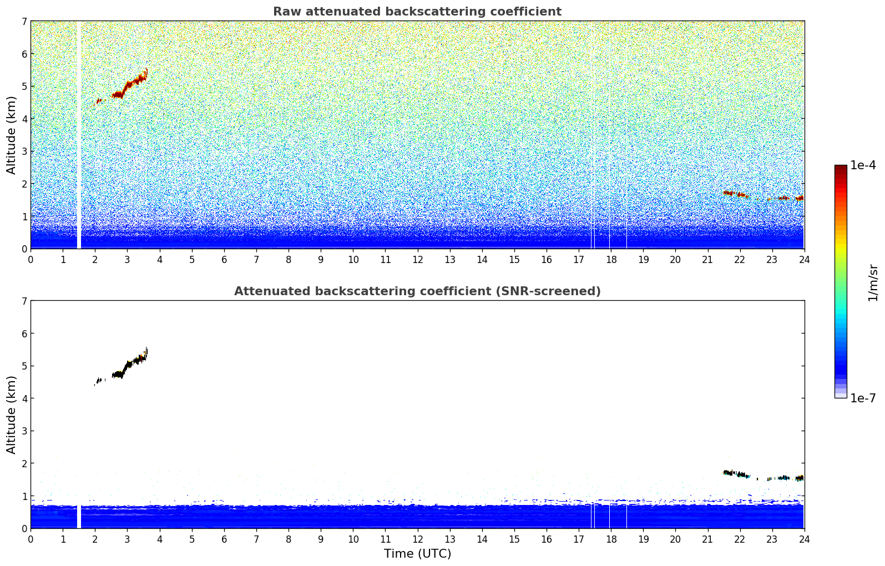The width and height of the screenshot is (885, 566).
Task: Click the bottom plot's "Altitude (km)" label
Action: pos(12,415)
